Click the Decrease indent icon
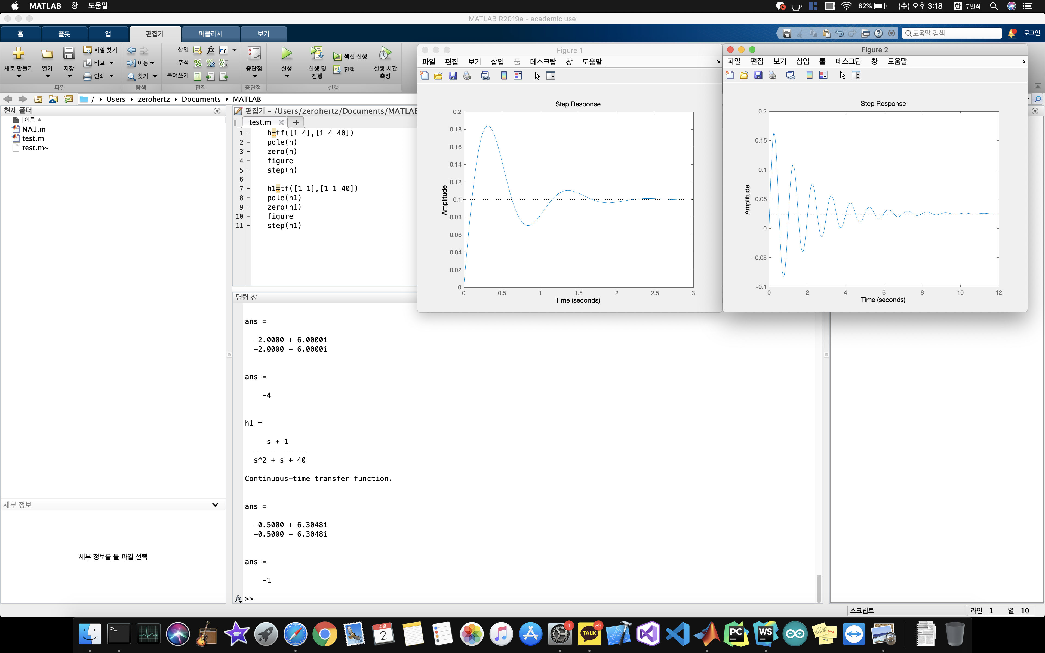Viewport: 1045px width, 653px height. click(x=224, y=76)
